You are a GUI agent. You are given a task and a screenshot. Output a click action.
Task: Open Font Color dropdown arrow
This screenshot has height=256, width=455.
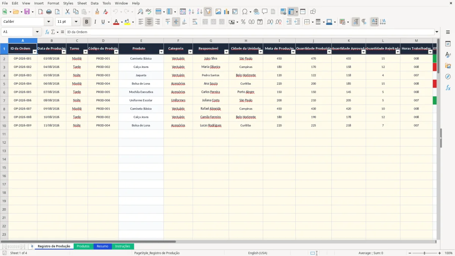pyautogui.click(x=121, y=22)
